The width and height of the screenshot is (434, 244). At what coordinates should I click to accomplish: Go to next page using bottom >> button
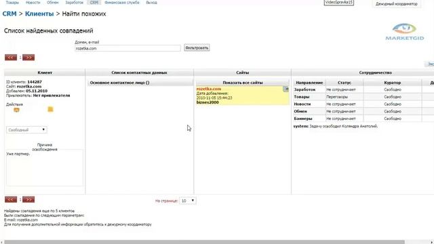pos(28,199)
